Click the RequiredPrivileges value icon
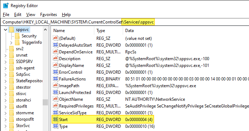This screenshot has width=249, height=131. pyautogui.click(x=55, y=106)
